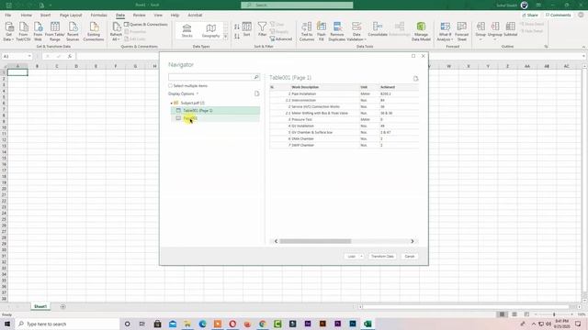The width and height of the screenshot is (588, 330).
Task: Open the Ungroup dropdown arrow
Action: [495, 38]
